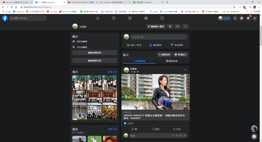Click the plus Create button in header
Image resolution: width=262 pixels, height=142 pixels.
(x=235, y=18)
